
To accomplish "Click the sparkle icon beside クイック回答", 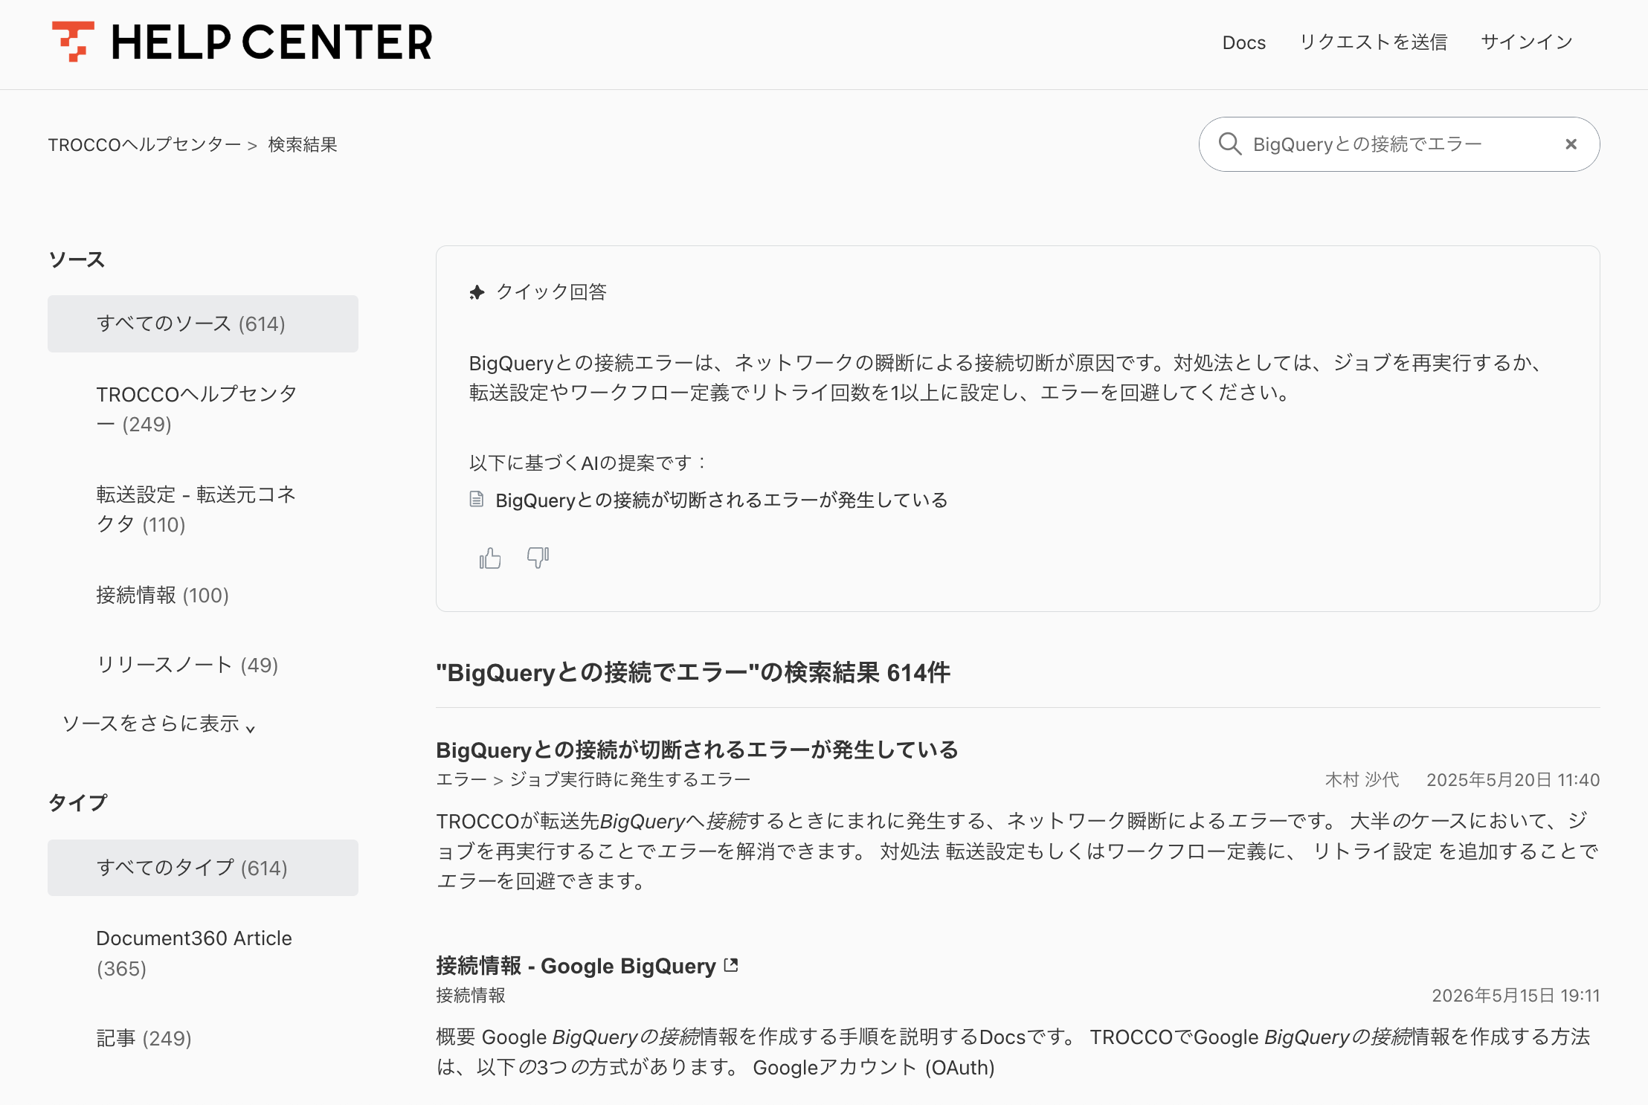I will point(477,292).
